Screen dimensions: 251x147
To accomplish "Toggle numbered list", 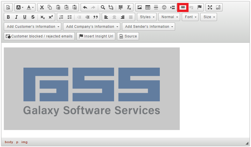I will coord(61,17).
